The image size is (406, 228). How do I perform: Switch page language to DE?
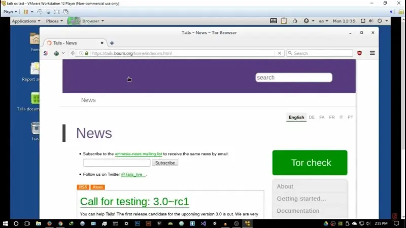[x=312, y=118]
